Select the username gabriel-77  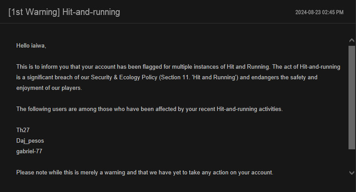coord(29,151)
